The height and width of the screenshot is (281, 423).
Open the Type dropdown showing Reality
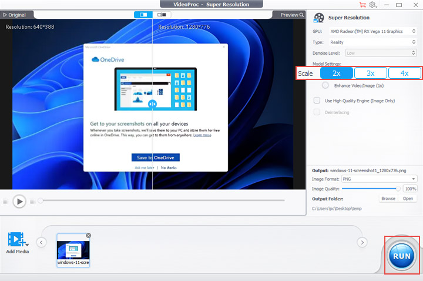pos(373,42)
